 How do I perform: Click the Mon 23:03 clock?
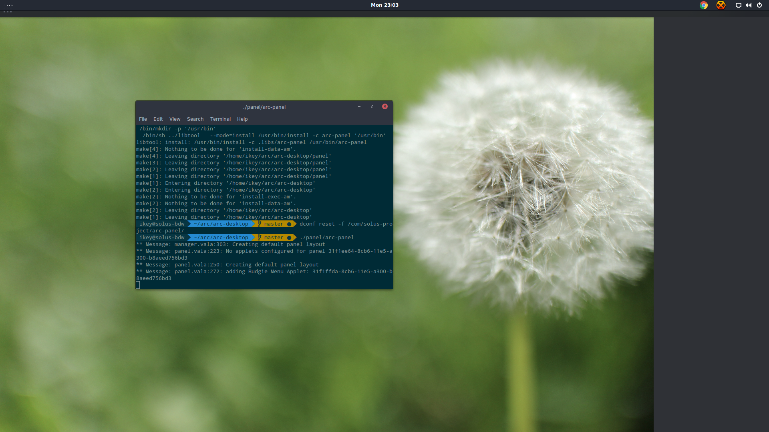pos(384,5)
